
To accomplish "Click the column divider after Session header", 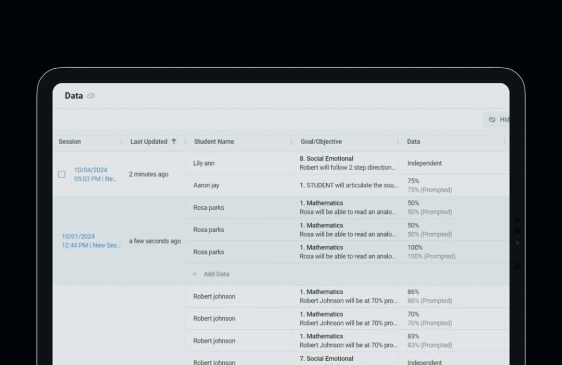I will click(x=121, y=142).
